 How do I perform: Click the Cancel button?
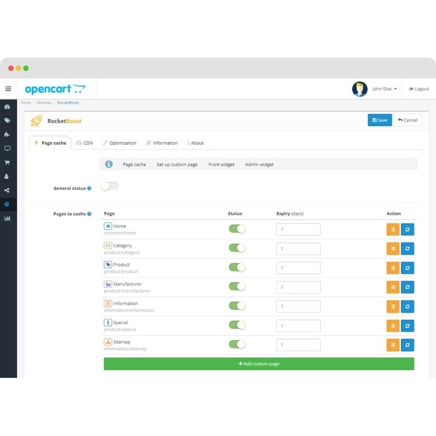coord(407,120)
